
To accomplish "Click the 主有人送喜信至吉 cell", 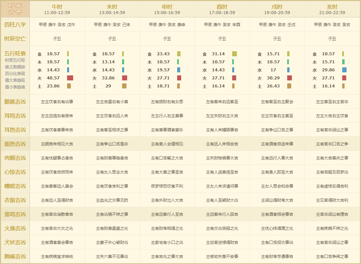I will pyautogui.click(x=222, y=172).
